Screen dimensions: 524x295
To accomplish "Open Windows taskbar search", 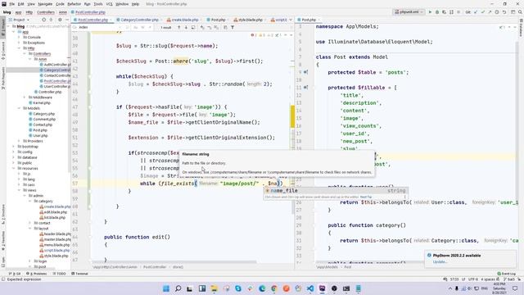I will [x=178, y=288].
